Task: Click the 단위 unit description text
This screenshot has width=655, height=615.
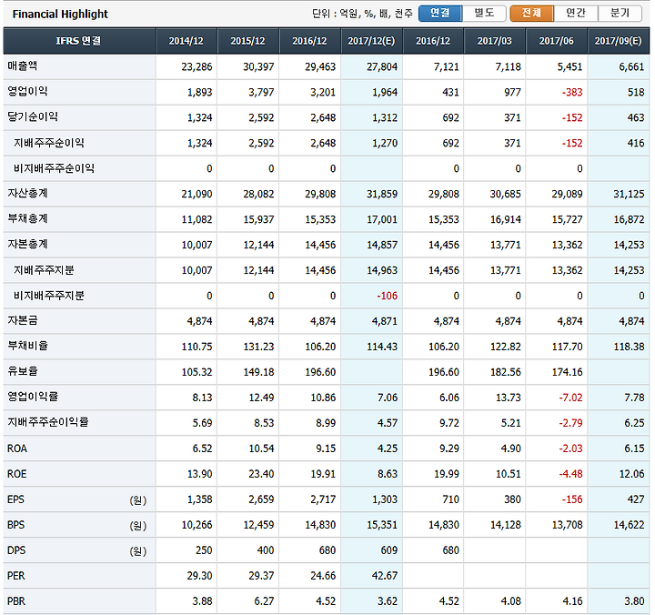Action: click(362, 14)
